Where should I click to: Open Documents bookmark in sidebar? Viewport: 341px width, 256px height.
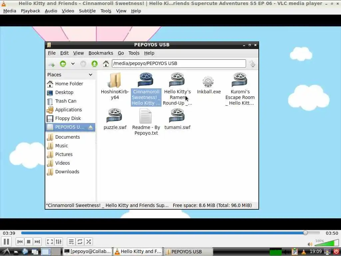point(70,137)
